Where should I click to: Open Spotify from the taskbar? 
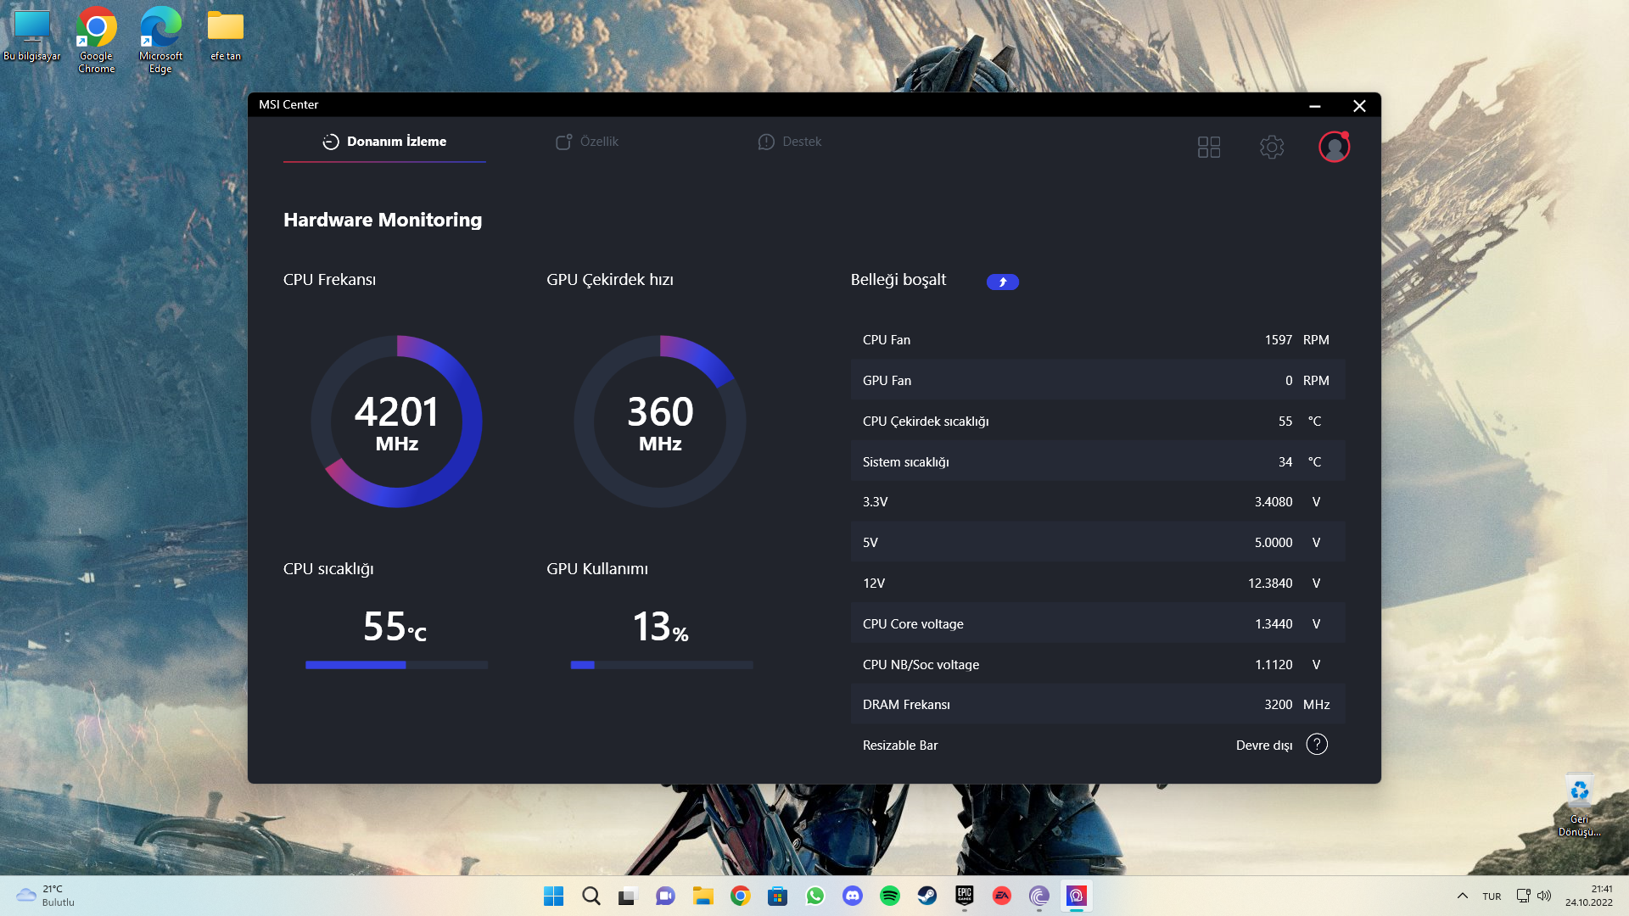(889, 896)
